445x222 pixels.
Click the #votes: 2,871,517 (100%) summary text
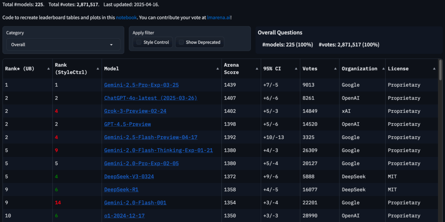coord(349,45)
